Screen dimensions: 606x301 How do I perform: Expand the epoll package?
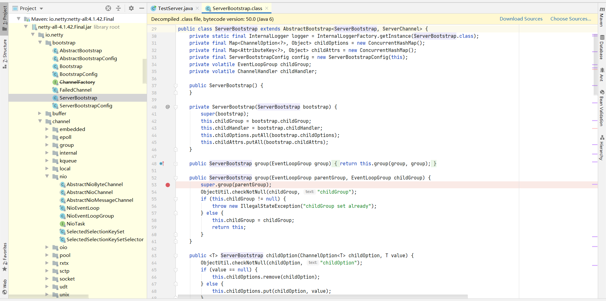pos(47,137)
